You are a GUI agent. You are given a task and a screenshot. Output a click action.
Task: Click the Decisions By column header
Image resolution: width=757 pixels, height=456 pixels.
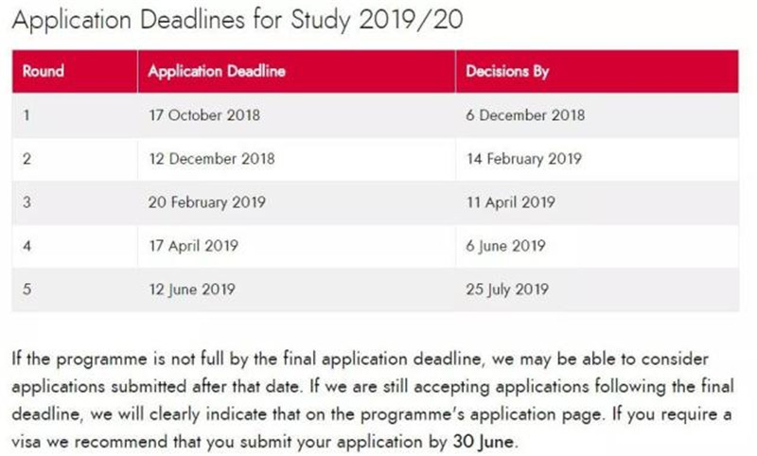pyautogui.click(x=597, y=71)
